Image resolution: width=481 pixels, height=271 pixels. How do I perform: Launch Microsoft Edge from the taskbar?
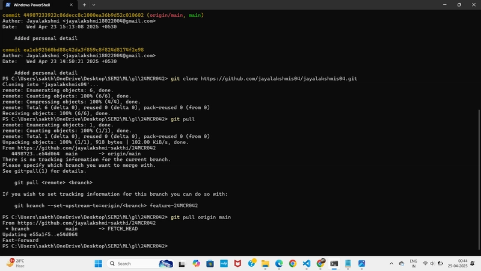point(279,264)
